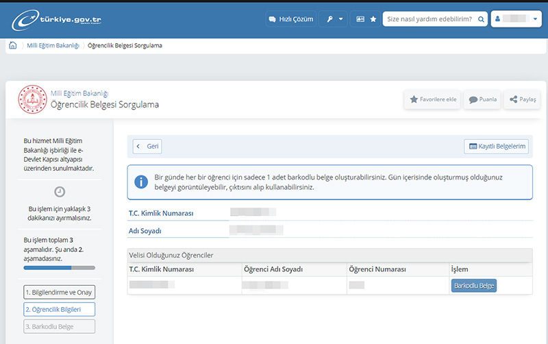Open Hızlı Çözüm quick help
This screenshot has height=344, width=548.
tap(290, 19)
